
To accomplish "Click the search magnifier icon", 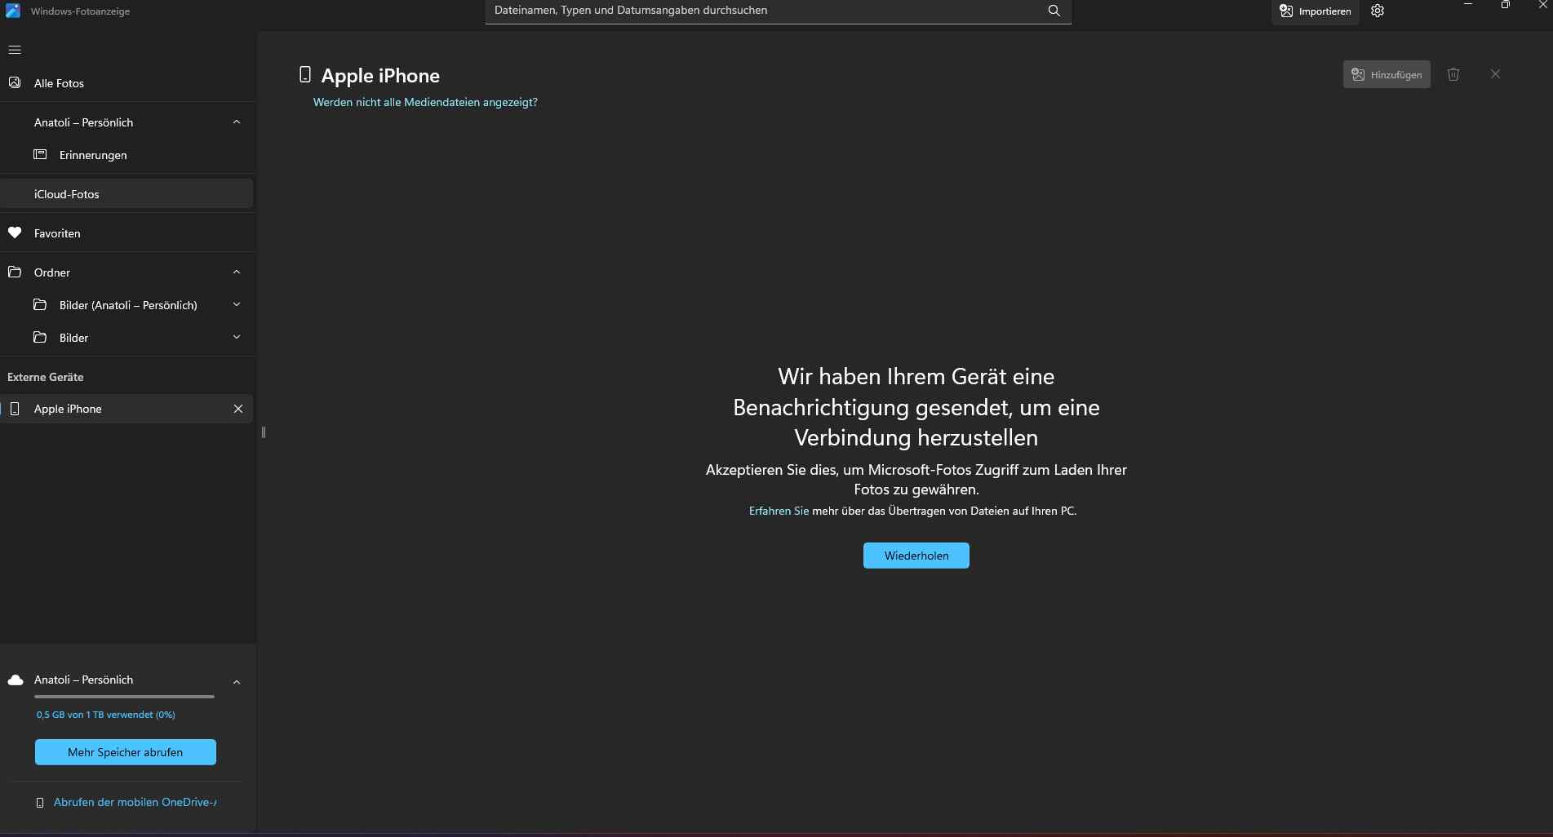I will pyautogui.click(x=1054, y=11).
